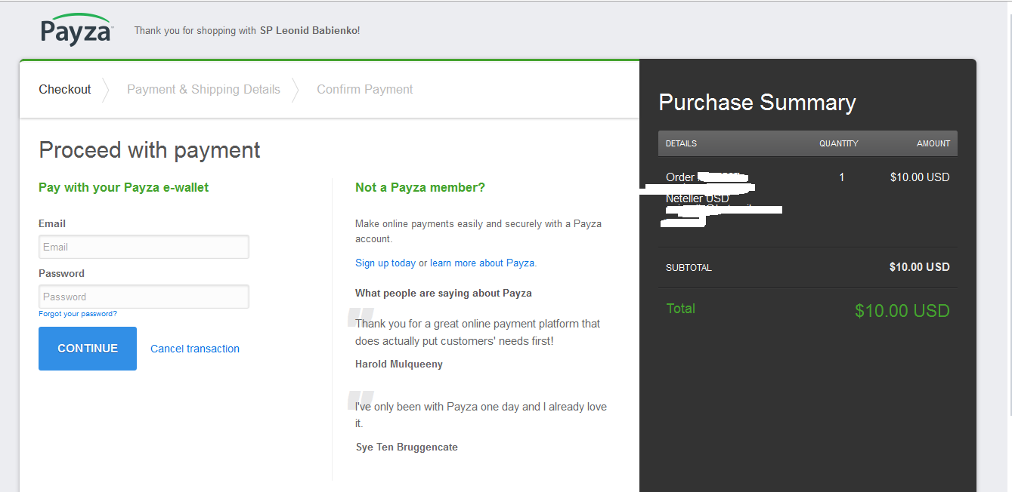Viewport: 1012px width, 492px height.
Task: Focus the Password input field
Action: (x=144, y=297)
